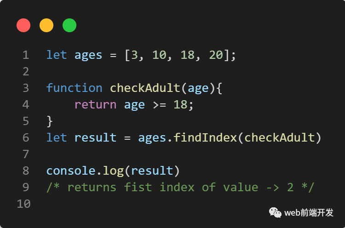Click the red close dot

[x=23, y=25]
